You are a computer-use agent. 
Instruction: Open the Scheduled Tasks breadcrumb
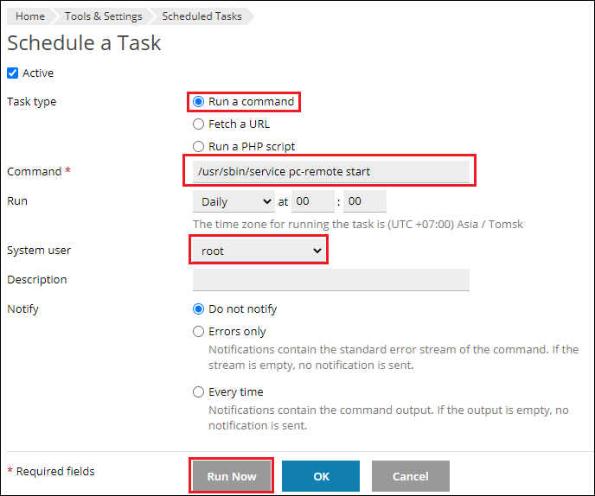point(202,16)
